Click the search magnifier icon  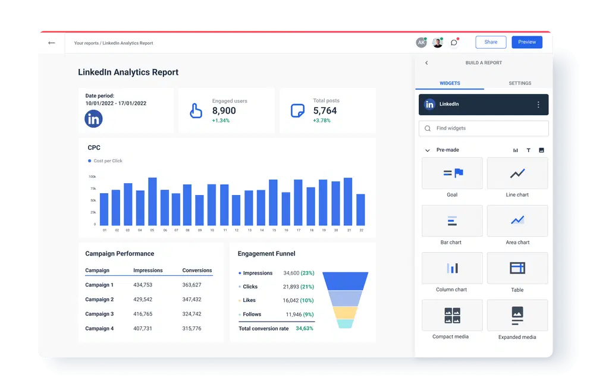[x=428, y=128]
